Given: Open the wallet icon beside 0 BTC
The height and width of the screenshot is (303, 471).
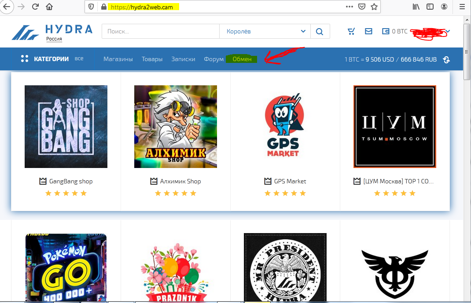Looking at the screenshot, I should pos(386,31).
